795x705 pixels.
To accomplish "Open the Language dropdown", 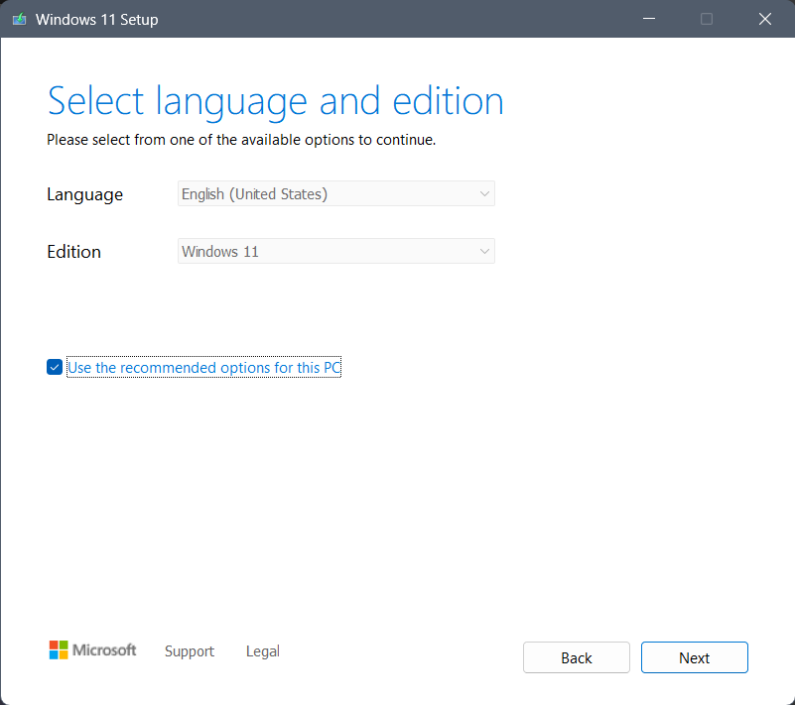I will (335, 193).
